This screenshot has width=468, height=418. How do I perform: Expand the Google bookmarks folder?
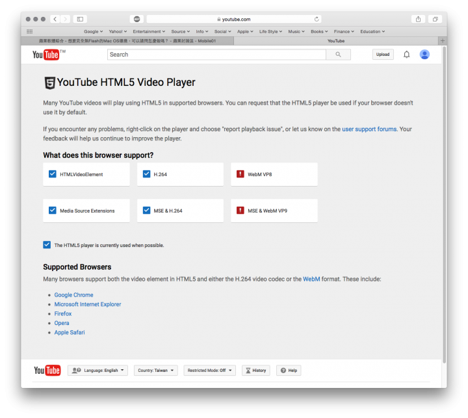[x=93, y=31]
